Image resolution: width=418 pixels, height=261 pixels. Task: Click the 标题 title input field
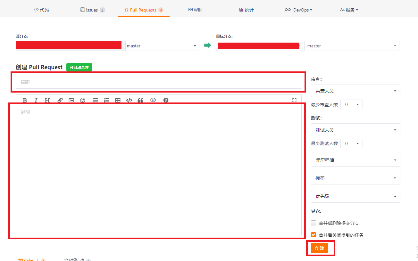pos(159,82)
